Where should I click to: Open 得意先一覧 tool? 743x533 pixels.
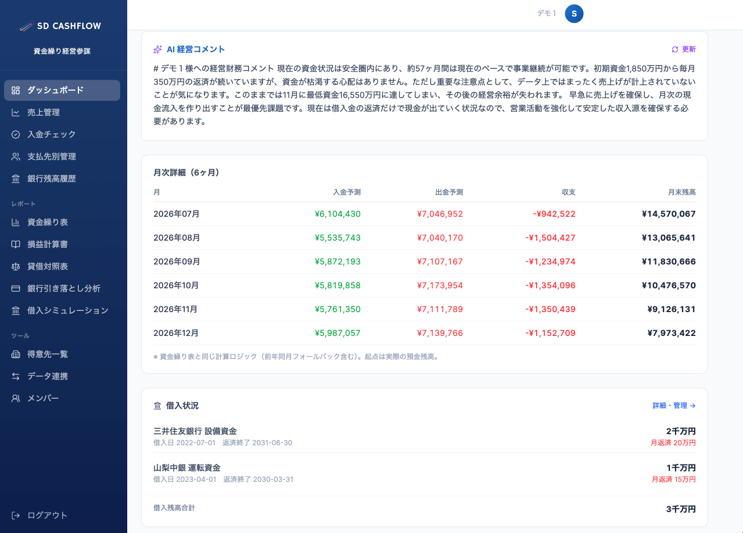[x=62, y=354]
